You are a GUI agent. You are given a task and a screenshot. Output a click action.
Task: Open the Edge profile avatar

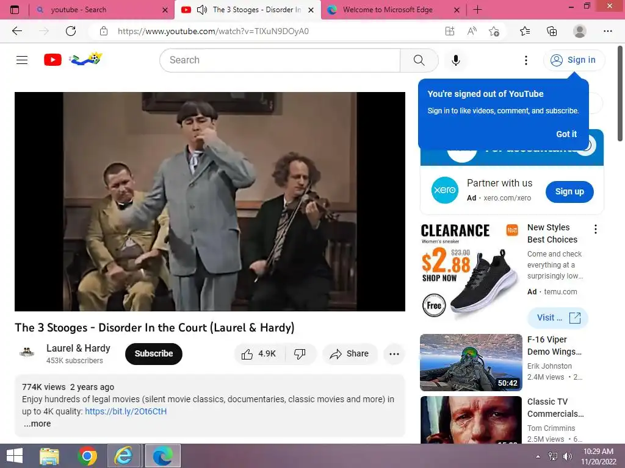point(580,31)
